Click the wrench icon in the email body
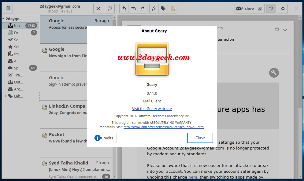Image resolution: width=304 pixels, height=181 pixels. pyautogui.click(x=274, y=73)
